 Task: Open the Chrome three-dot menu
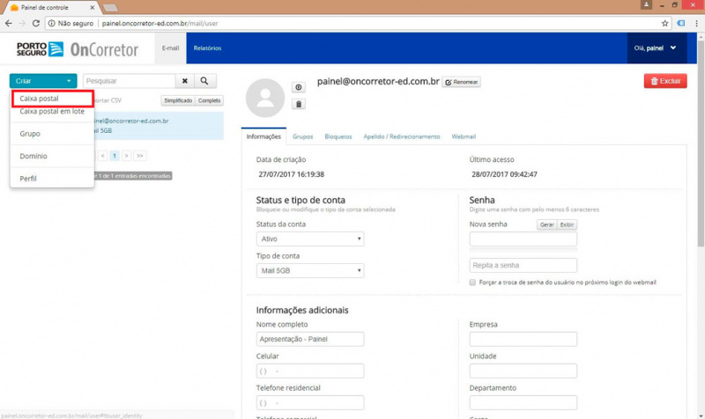[x=696, y=24]
